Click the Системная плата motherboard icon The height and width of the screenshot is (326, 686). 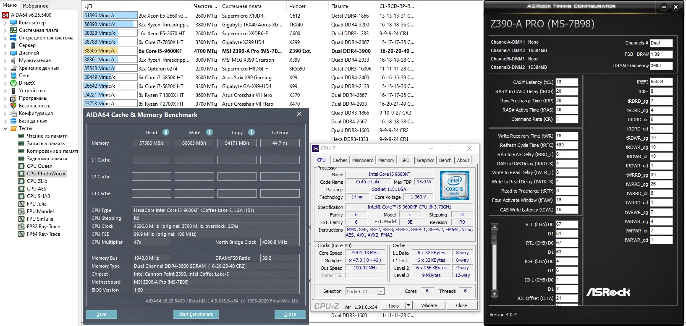point(13,30)
